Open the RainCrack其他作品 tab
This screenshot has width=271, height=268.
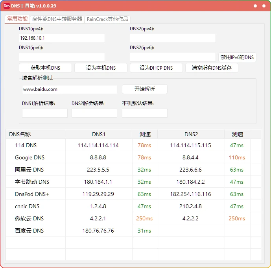coord(107,19)
